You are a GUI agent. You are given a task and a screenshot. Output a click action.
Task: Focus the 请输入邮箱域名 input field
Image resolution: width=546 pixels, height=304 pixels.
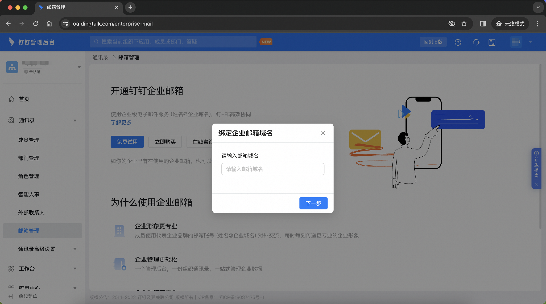pyautogui.click(x=273, y=169)
